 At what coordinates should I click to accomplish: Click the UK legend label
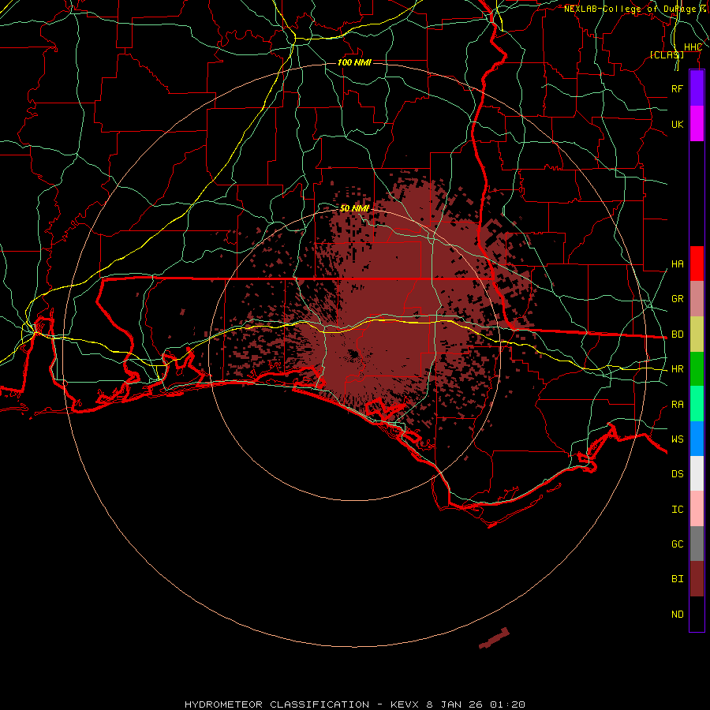click(x=678, y=124)
